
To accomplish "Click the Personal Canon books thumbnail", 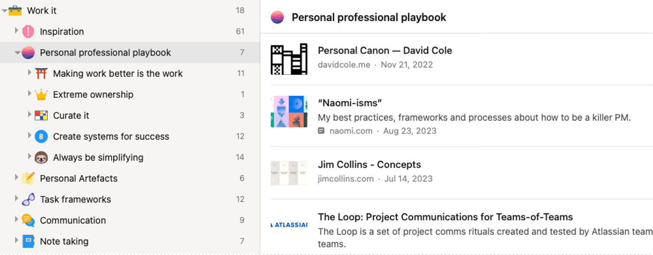I will pyautogui.click(x=289, y=59).
